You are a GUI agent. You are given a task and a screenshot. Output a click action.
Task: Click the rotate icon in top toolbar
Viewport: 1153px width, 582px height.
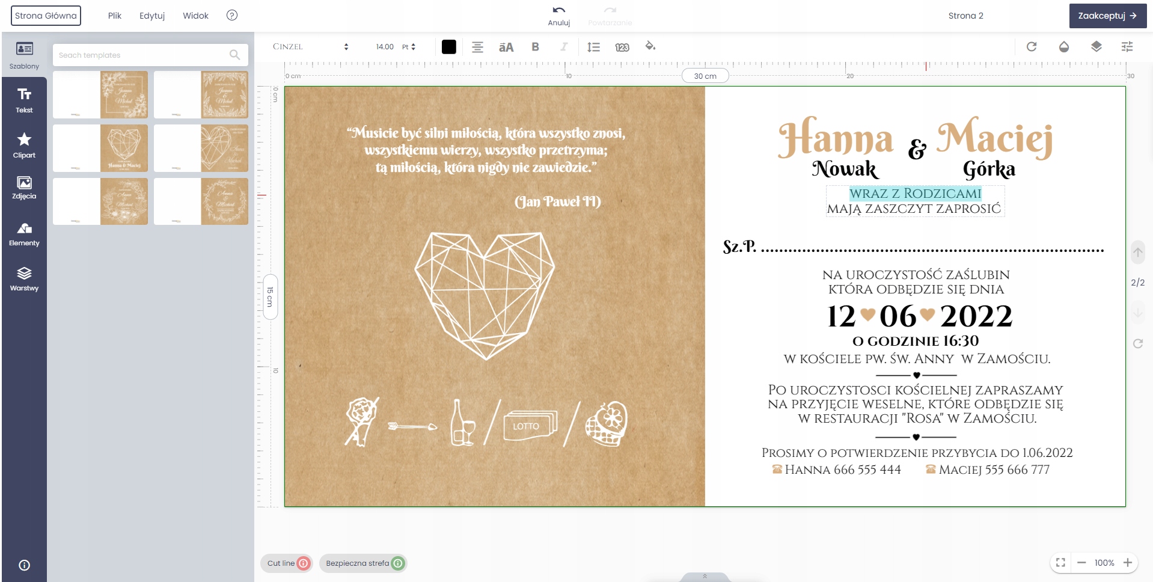[1032, 46]
